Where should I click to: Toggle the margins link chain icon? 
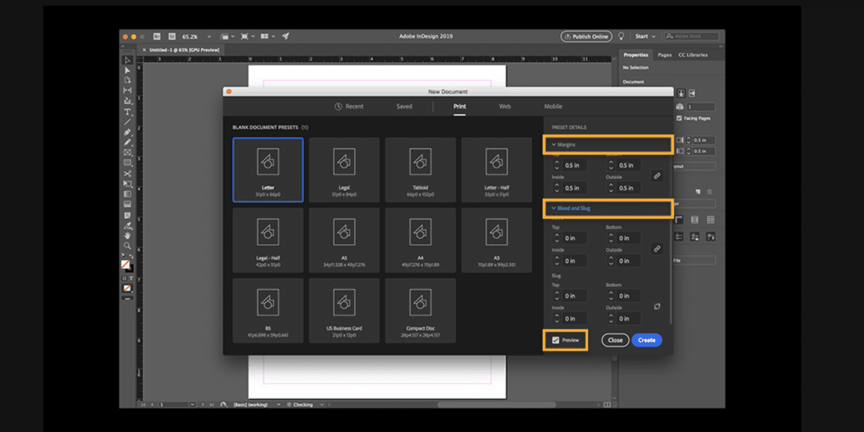[x=656, y=176]
